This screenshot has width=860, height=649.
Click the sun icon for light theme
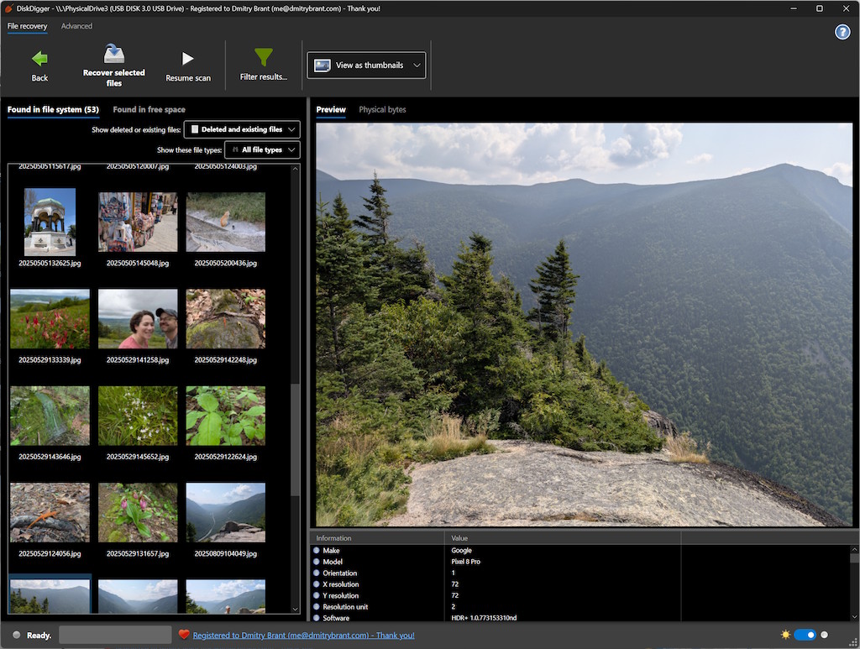[x=785, y=635]
